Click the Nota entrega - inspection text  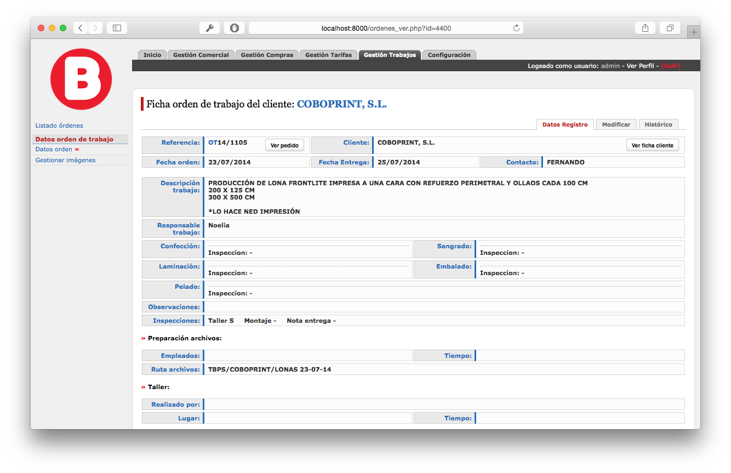pyautogui.click(x=311, y=321)
